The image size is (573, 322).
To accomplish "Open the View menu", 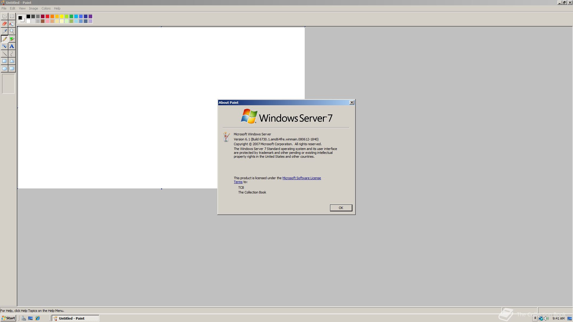I will pos(22,8).
